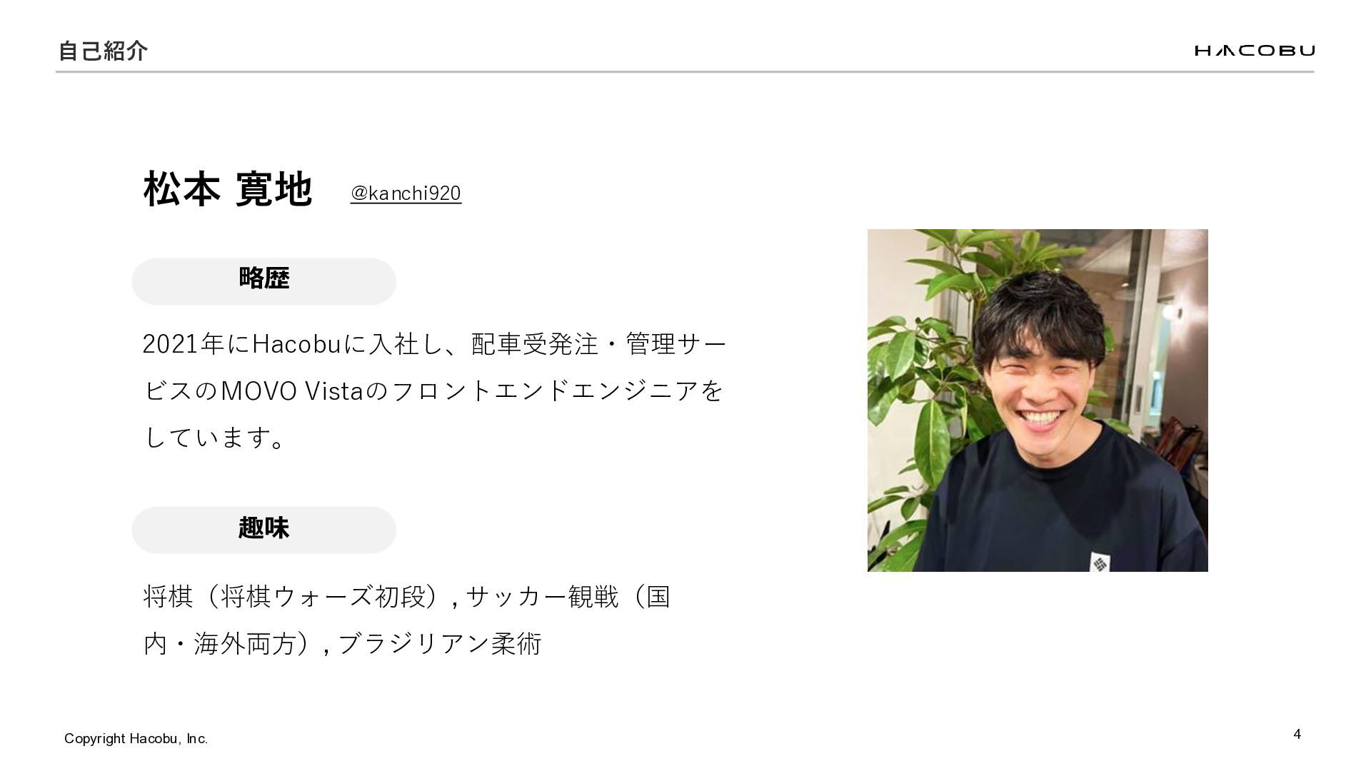1371x771 pixels.
Task: Click the slide page number 4
Action: click(x=1297, y=734)
